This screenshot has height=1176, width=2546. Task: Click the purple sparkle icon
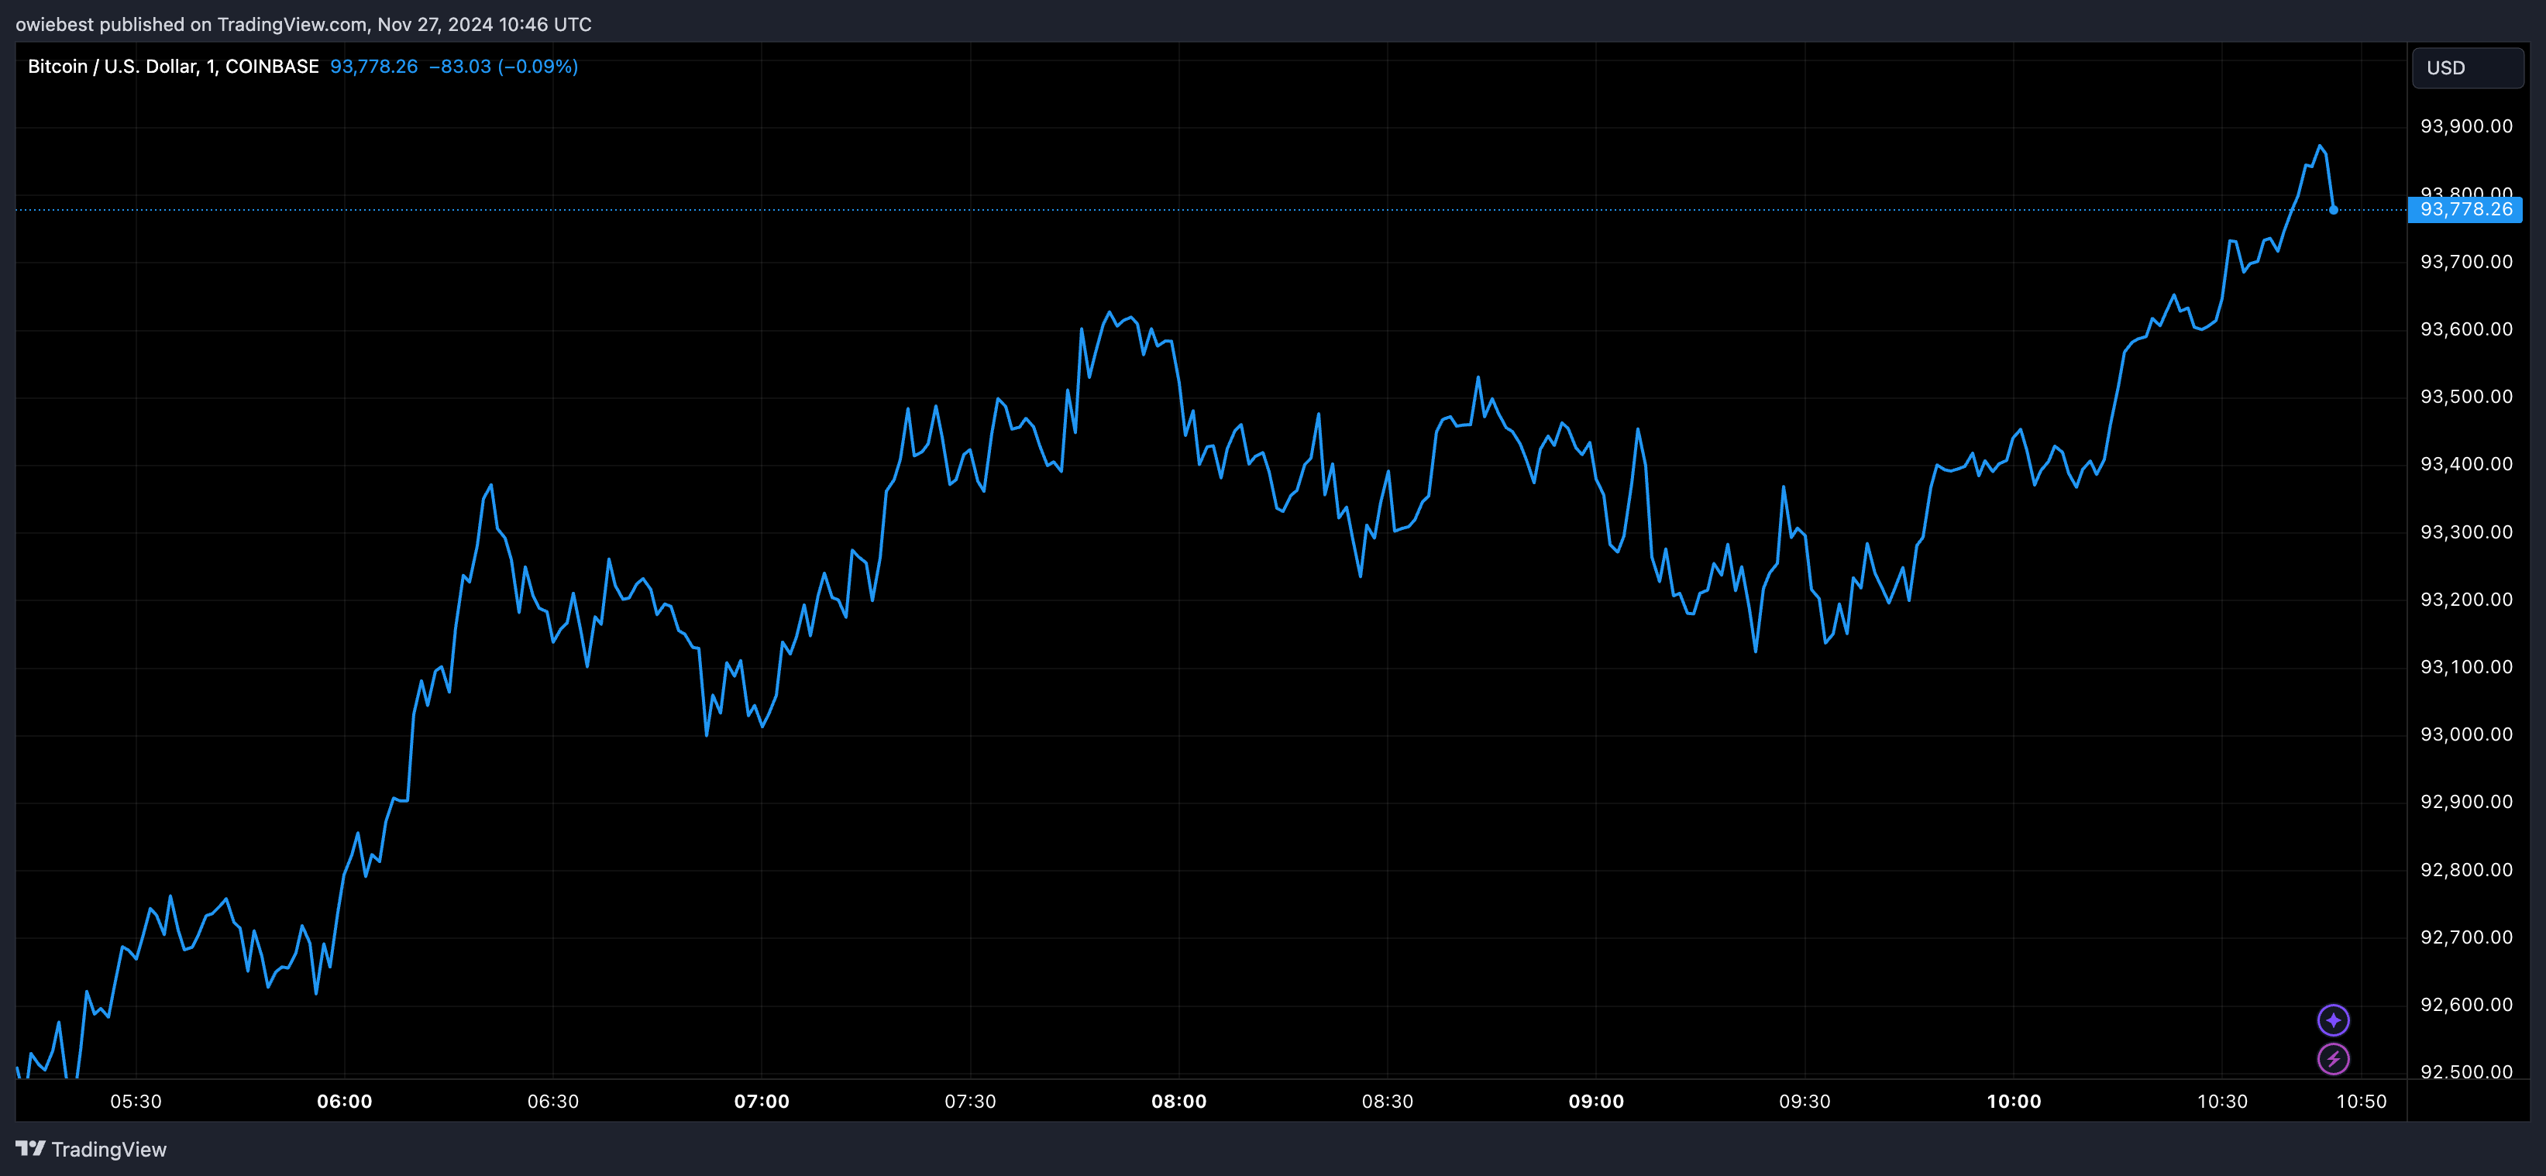pos(2332,1020)
